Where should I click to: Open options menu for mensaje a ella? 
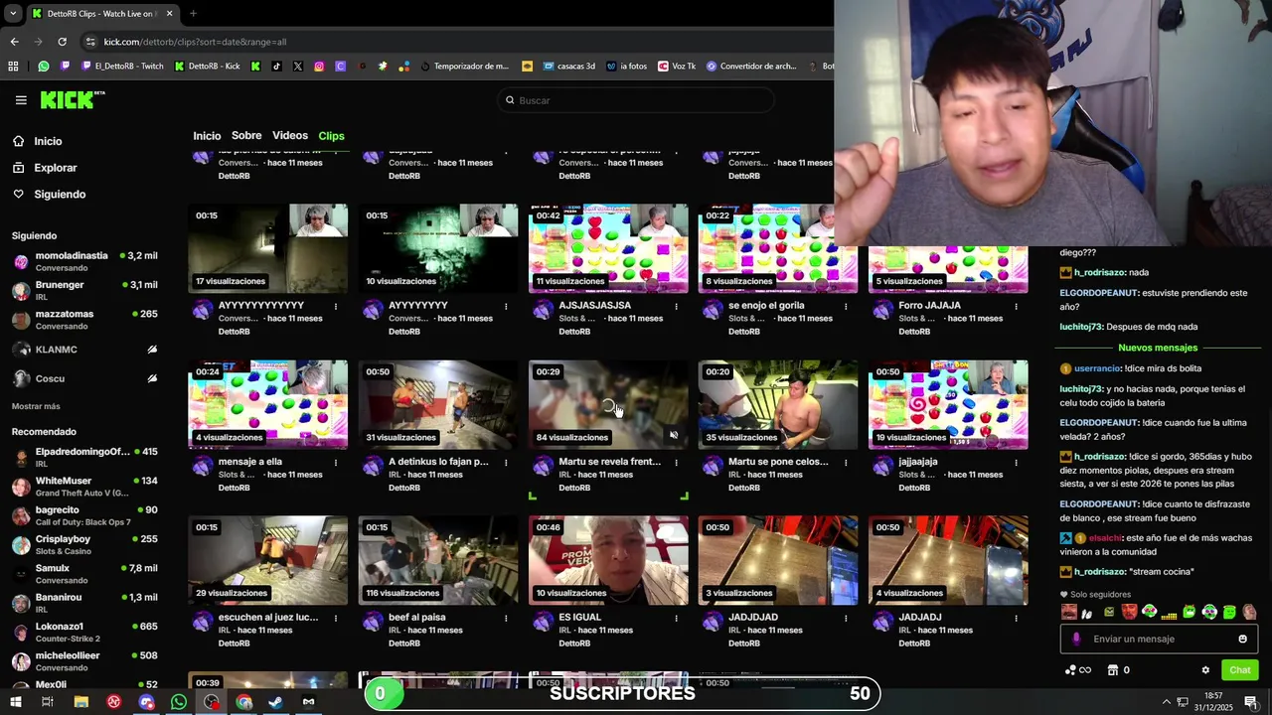pyautogui.click(x=336, y=463)
